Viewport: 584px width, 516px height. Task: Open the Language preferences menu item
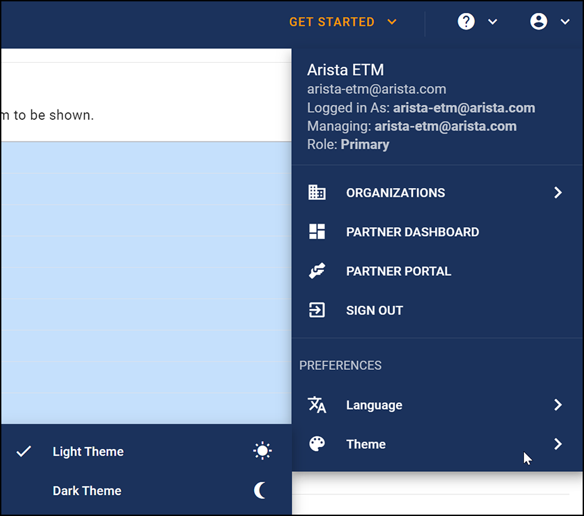coord(374,404)
